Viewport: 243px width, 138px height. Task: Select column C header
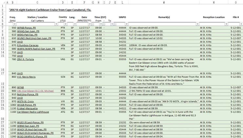click(37, 2)
